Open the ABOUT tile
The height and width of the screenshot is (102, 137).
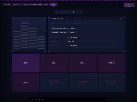(26, 63)
